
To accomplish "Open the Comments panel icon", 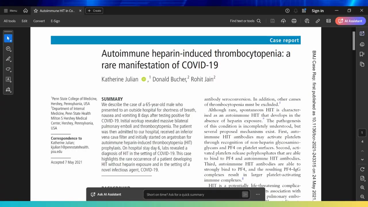I will pos(362,44).
